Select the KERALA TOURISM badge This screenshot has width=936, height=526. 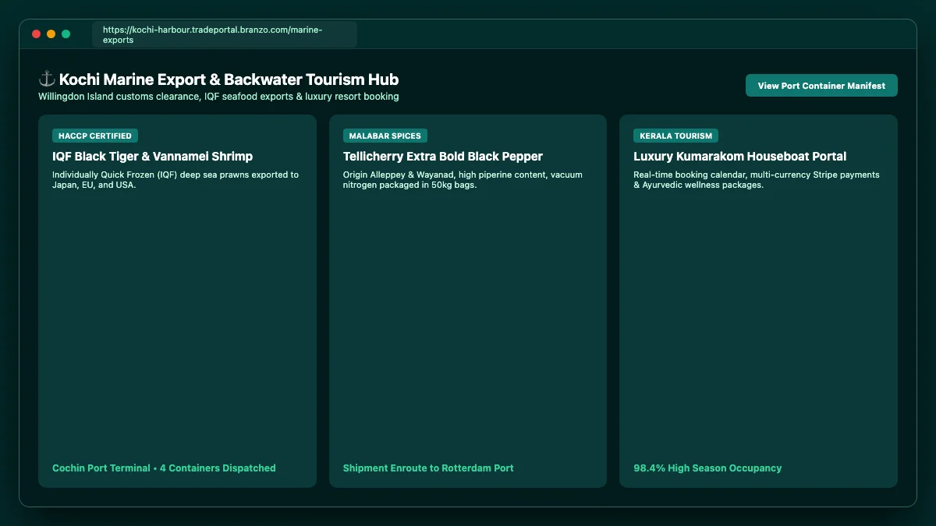(675, 136)
